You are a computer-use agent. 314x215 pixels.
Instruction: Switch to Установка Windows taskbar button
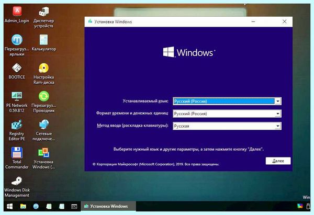(108, 206)
